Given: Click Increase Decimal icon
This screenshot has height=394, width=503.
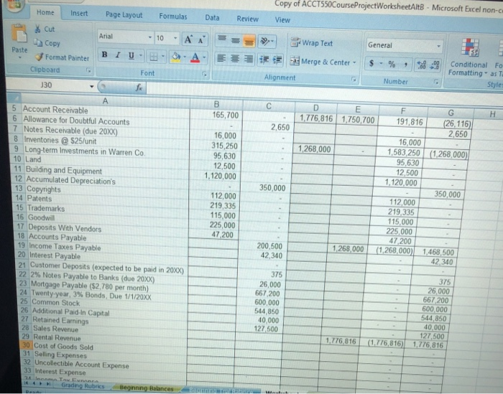Looking at the screenshot, I should pos(421,65).
